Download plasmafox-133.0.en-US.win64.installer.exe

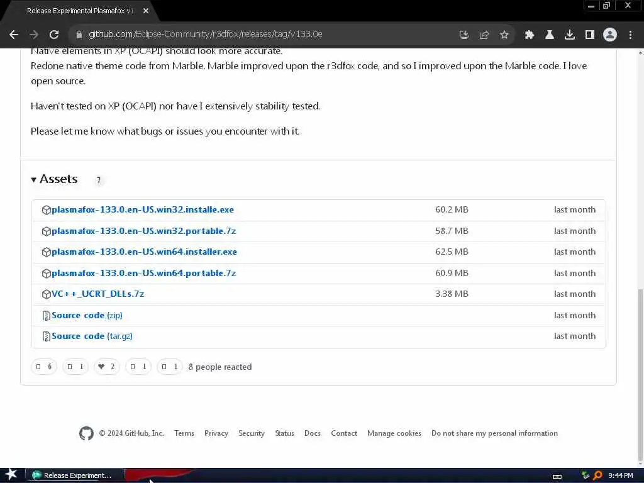pos(144,252)
